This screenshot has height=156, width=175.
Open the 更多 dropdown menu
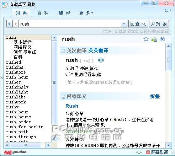click(x=86, y=13)
